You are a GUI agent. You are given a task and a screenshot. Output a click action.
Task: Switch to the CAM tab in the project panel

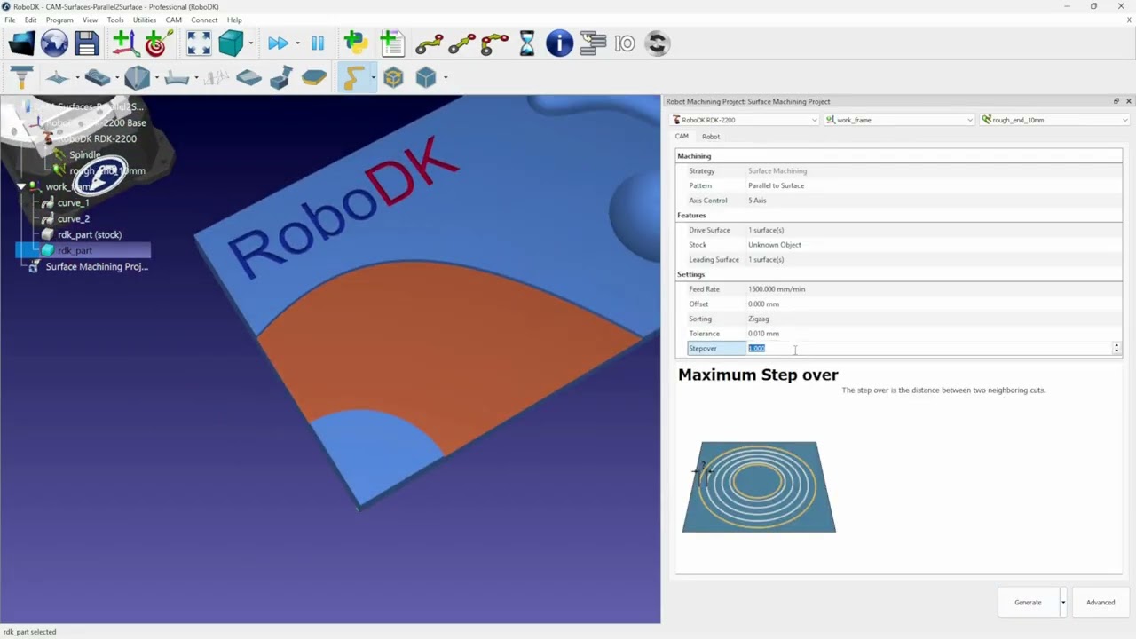pos(682,137)
